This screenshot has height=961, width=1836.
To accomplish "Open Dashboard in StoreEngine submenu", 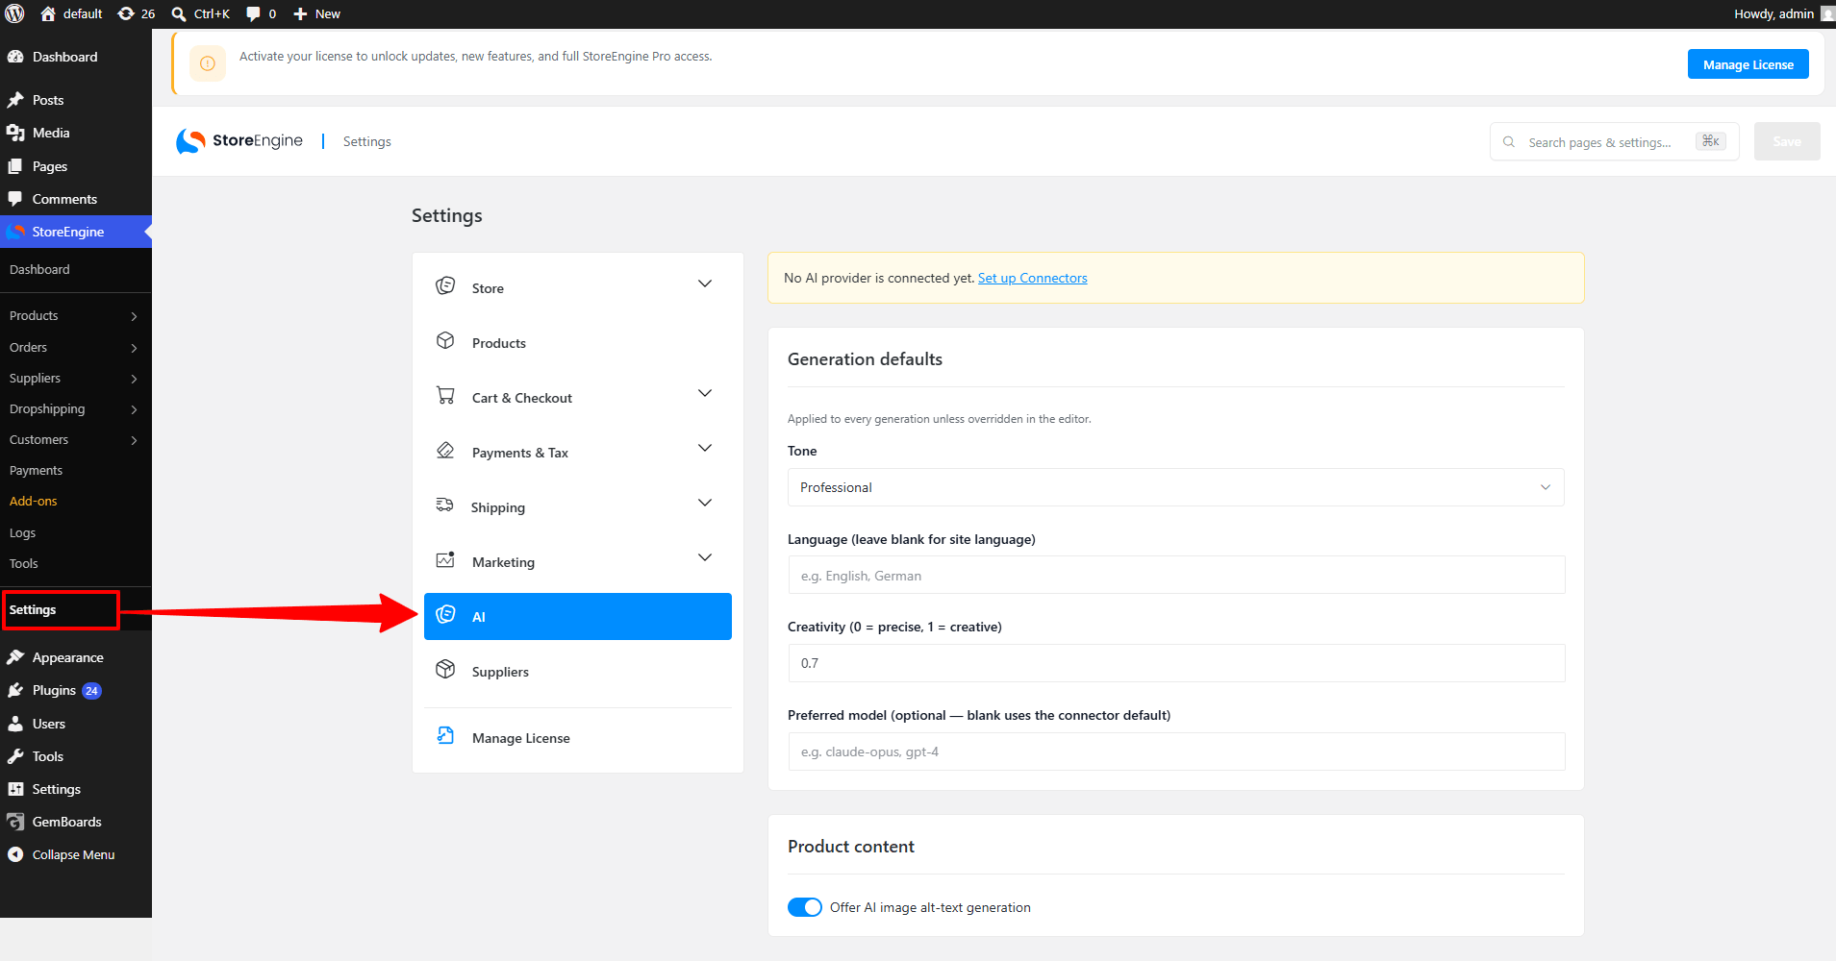I will (x=39, y=269).
